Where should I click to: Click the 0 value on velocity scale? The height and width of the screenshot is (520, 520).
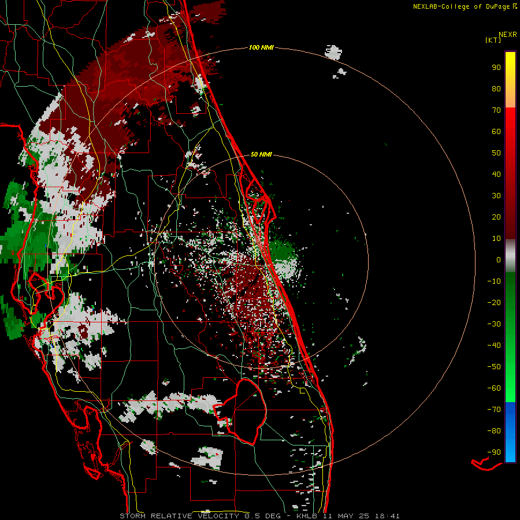tap(499, 260)
